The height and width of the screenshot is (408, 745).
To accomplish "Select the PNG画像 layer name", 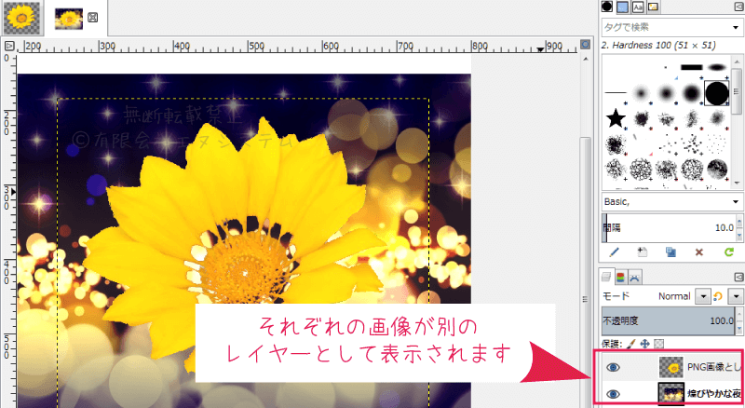I will [x=714, y=367].
